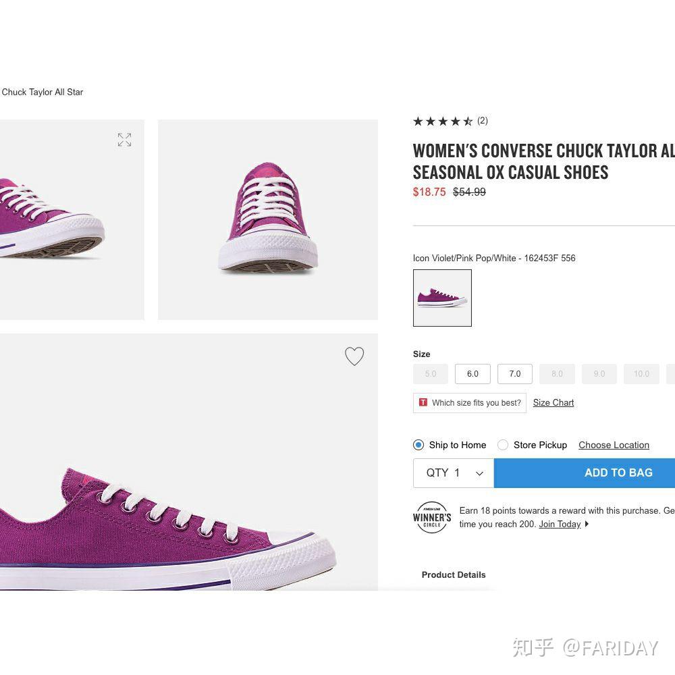Click the Winner's Circle logo
Screen dimensions: 675x675
pyautogui.click(x=432, y=518)
